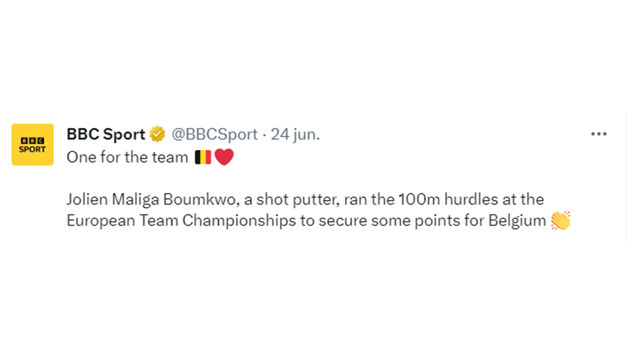Click the clapping hands emoji

(x=561, y=220)
